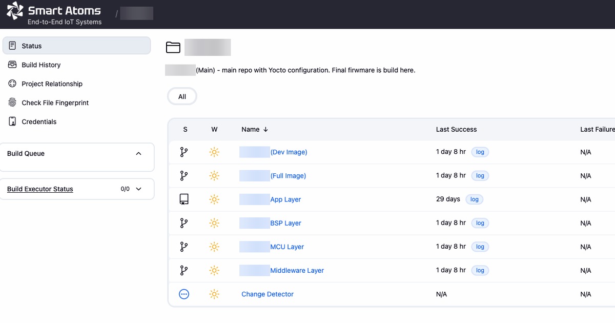Image resolution: width=615 pixels, height=323 pixels.
Task: Open the (Full Image) job link
Action: tap(288, 175)
